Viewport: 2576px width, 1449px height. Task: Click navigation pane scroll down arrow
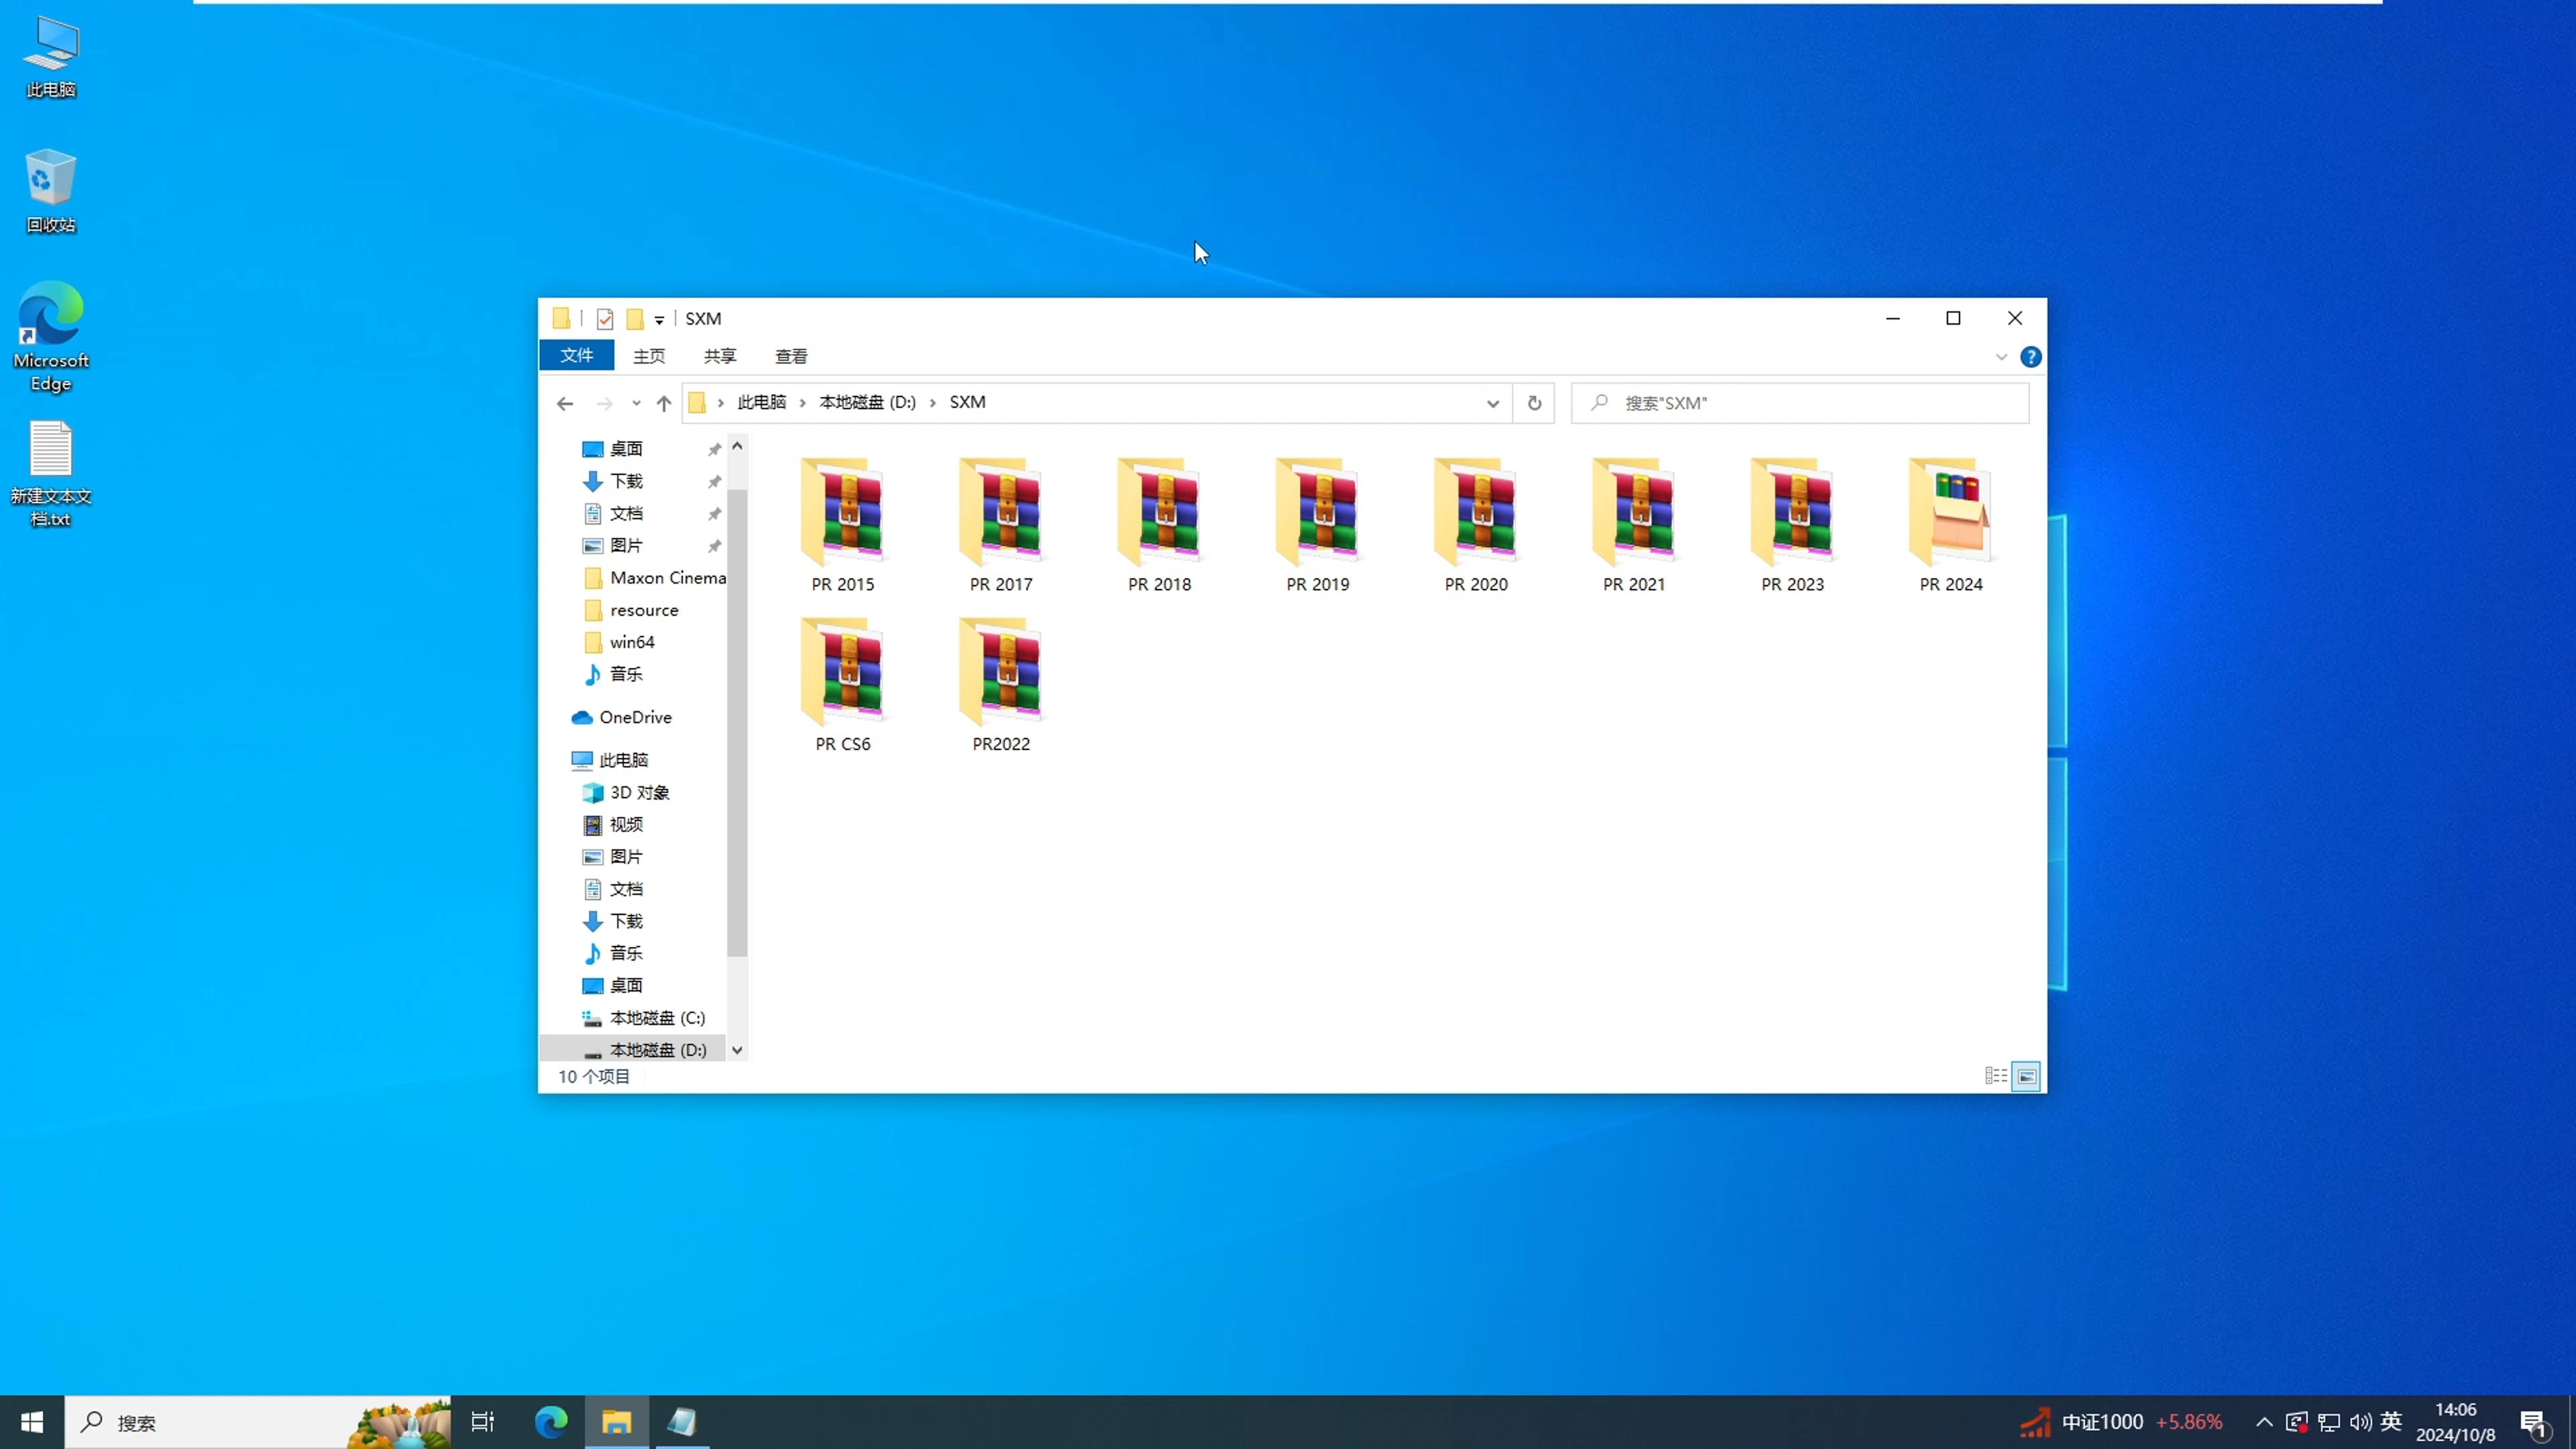tap(737, 1050)
